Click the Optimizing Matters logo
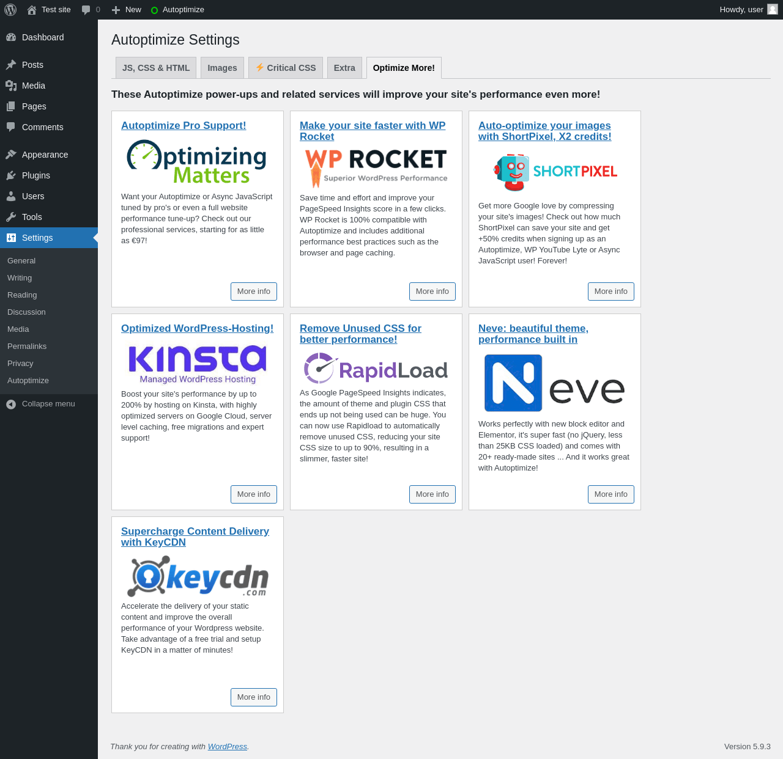 (197, 162)
